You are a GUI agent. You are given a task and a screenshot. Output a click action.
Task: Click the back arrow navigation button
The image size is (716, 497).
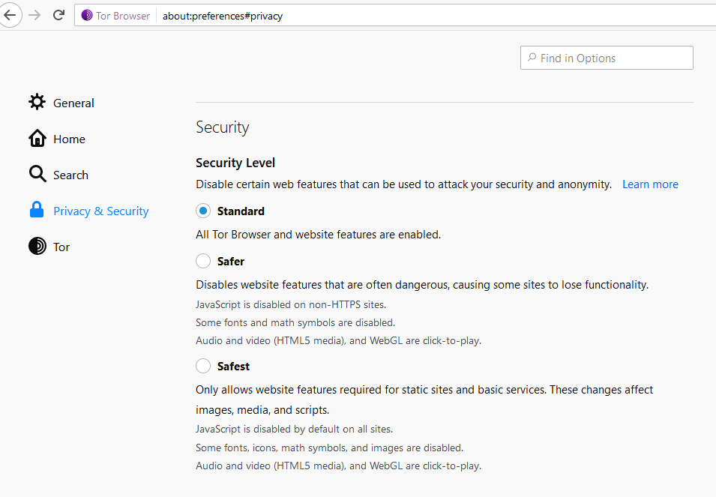tap(10, 16)
